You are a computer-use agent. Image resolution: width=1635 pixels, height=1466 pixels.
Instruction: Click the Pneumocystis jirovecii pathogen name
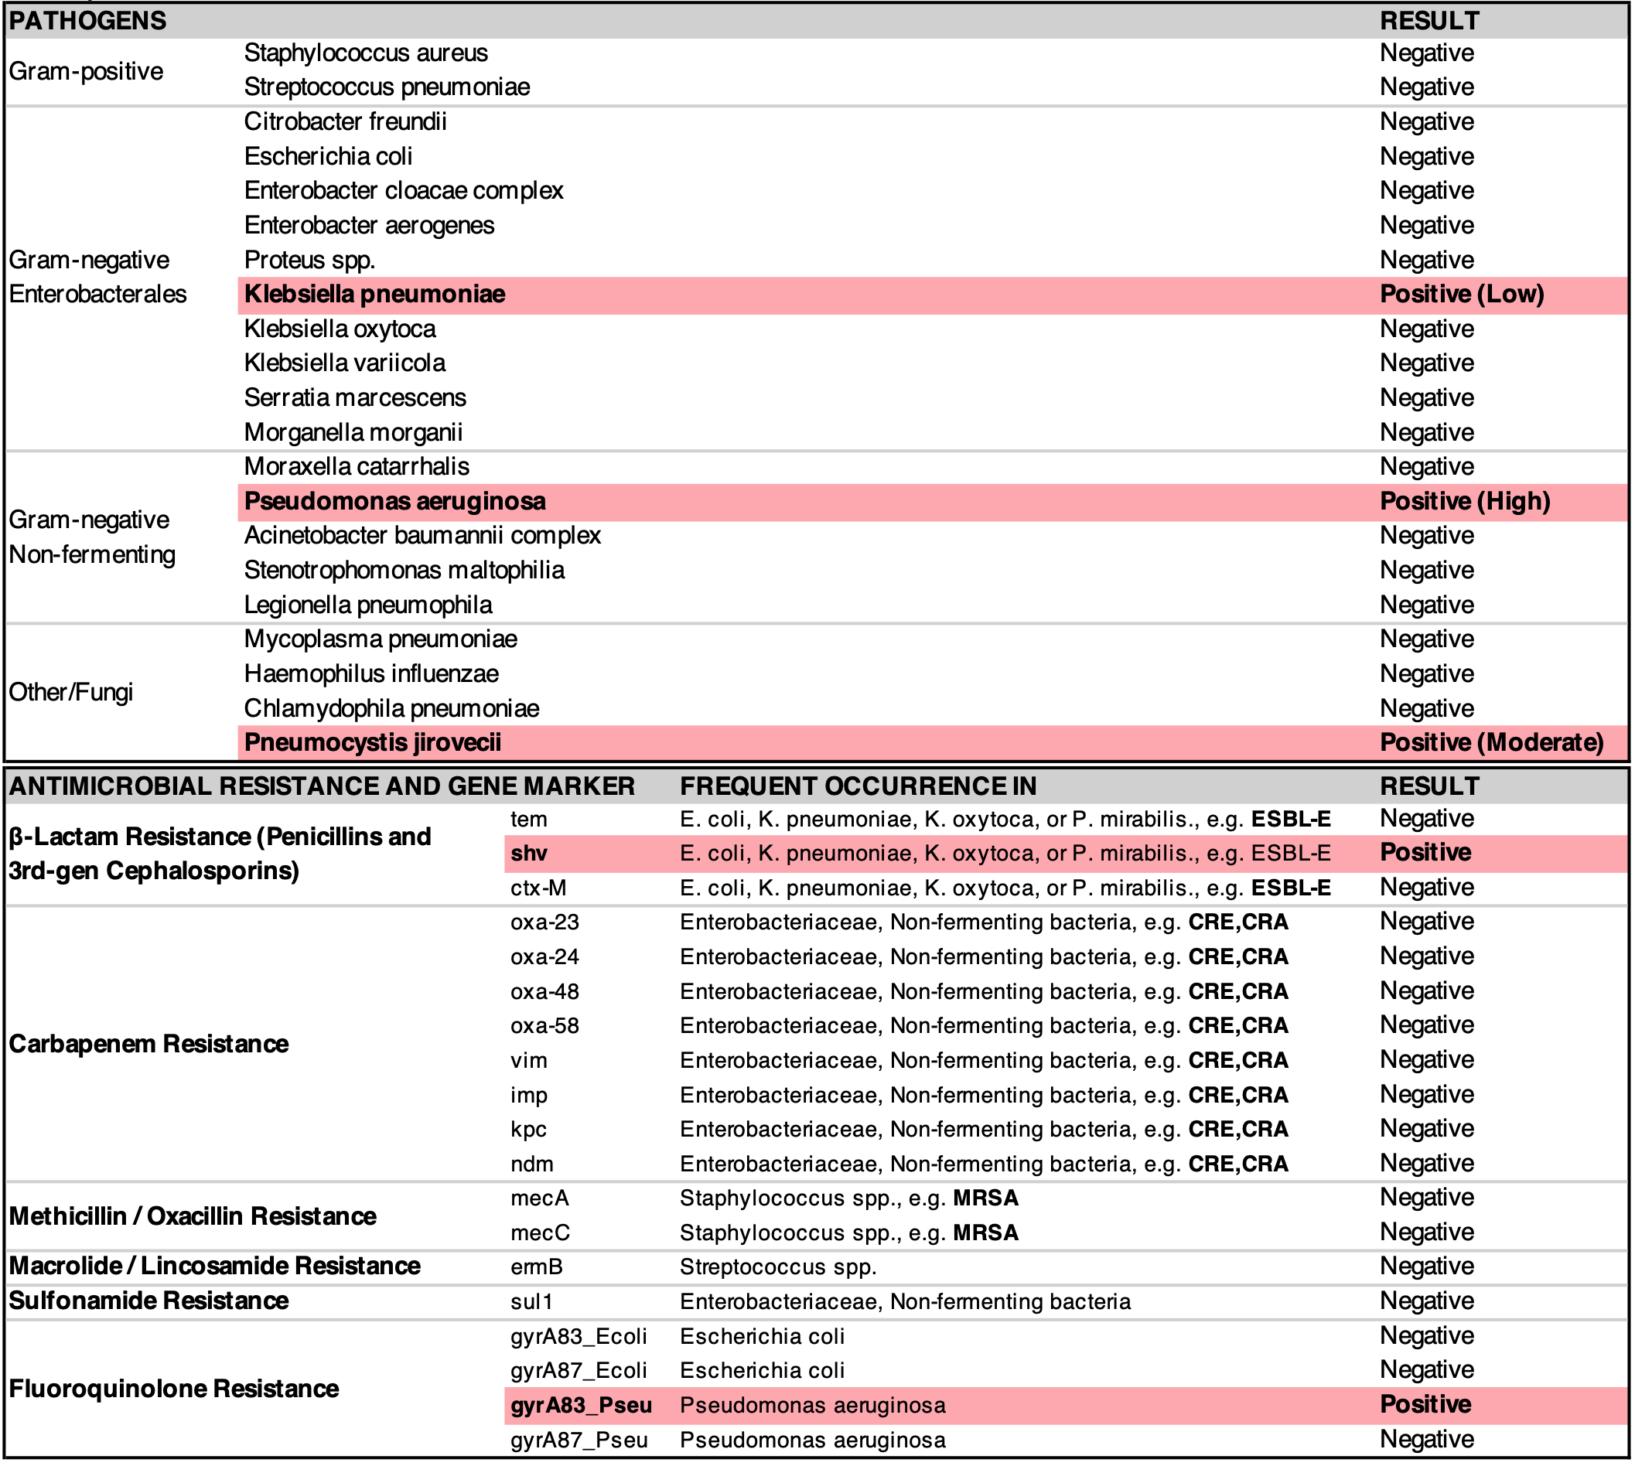click(372, 743)
